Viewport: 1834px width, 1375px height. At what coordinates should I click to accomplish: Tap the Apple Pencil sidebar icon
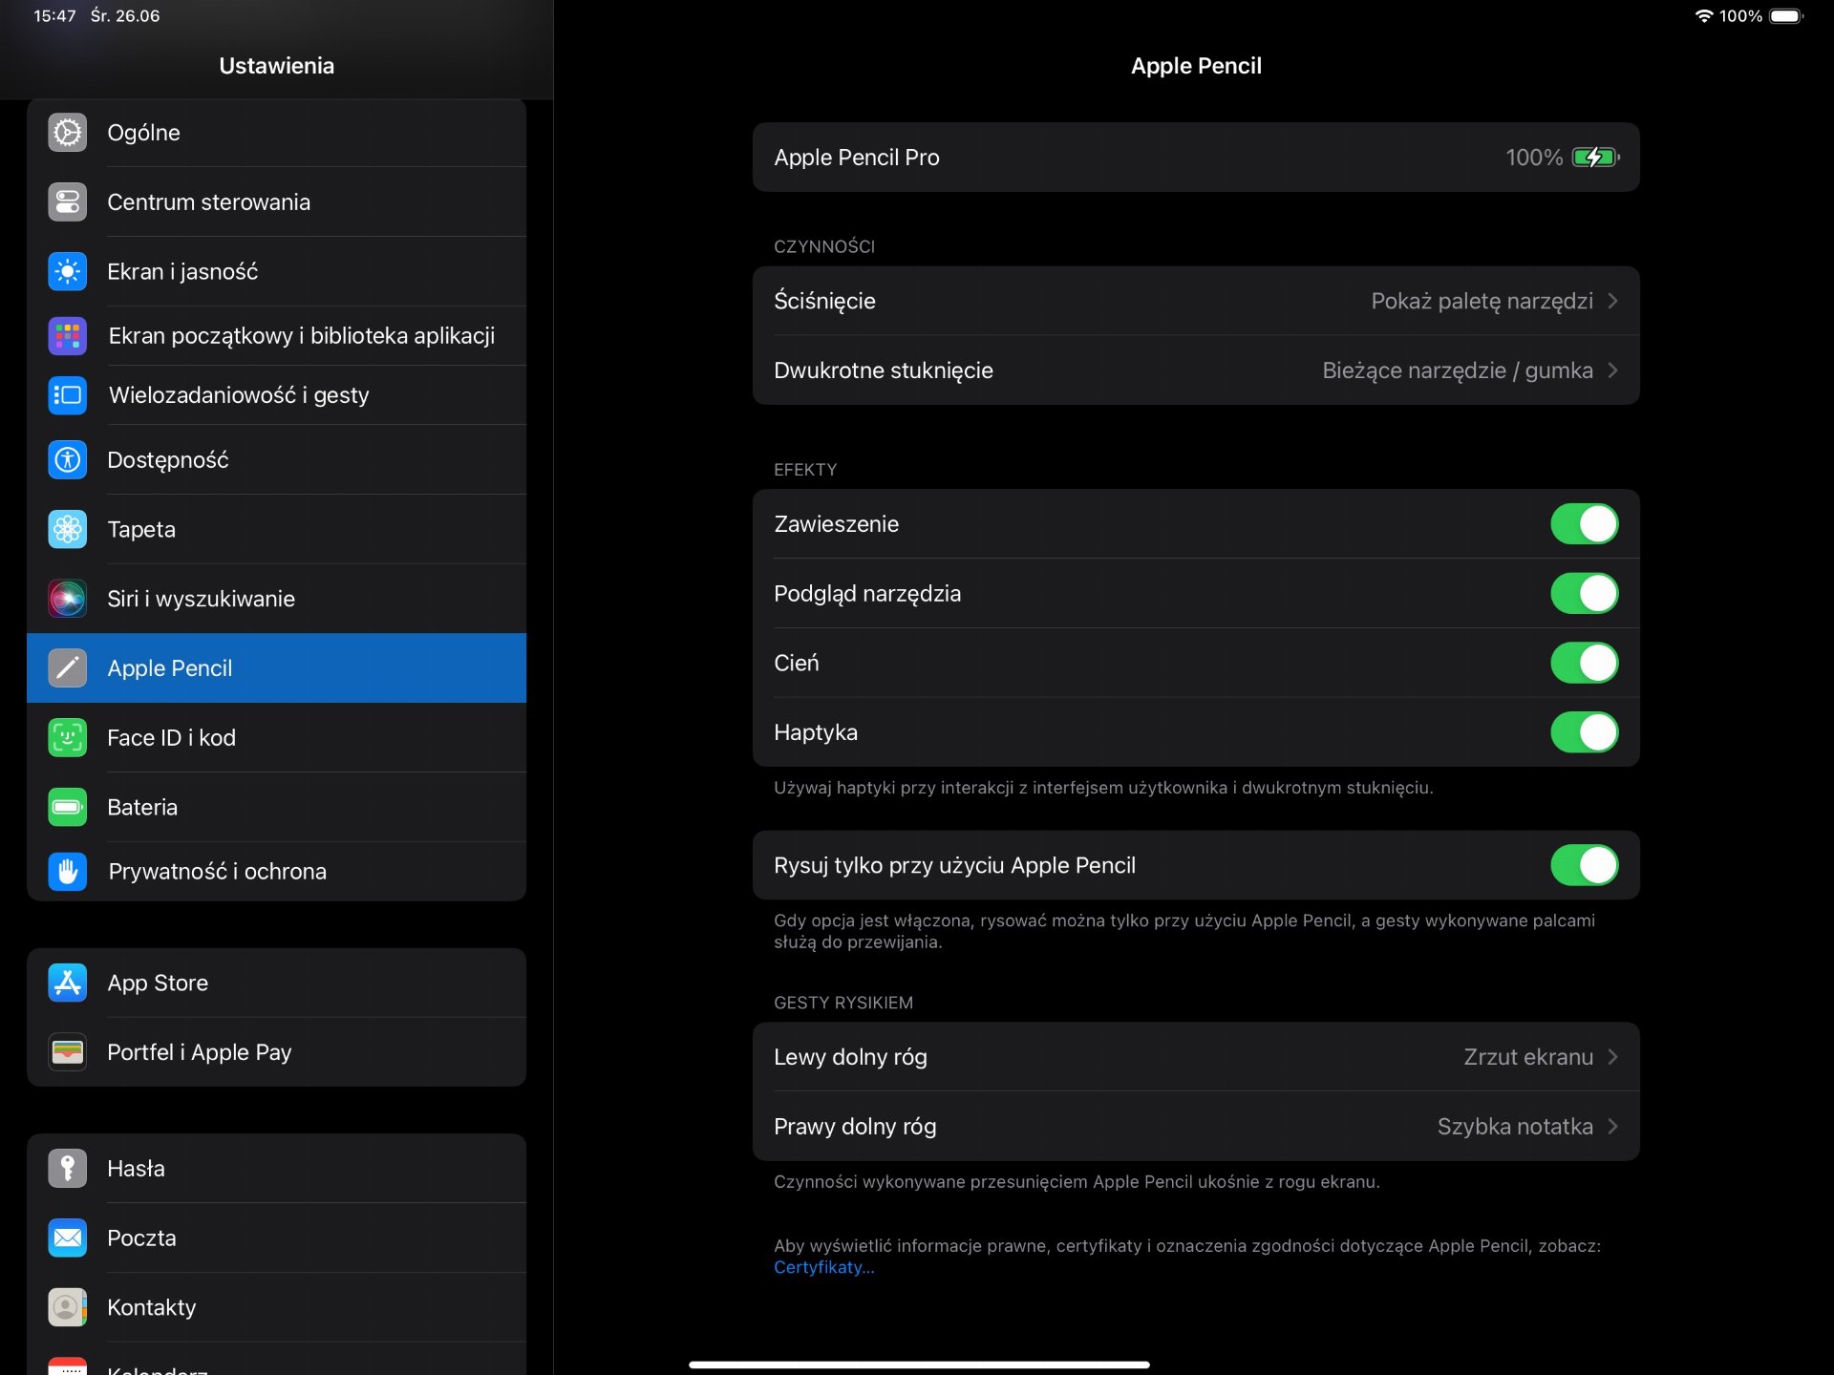coord(67,668)
